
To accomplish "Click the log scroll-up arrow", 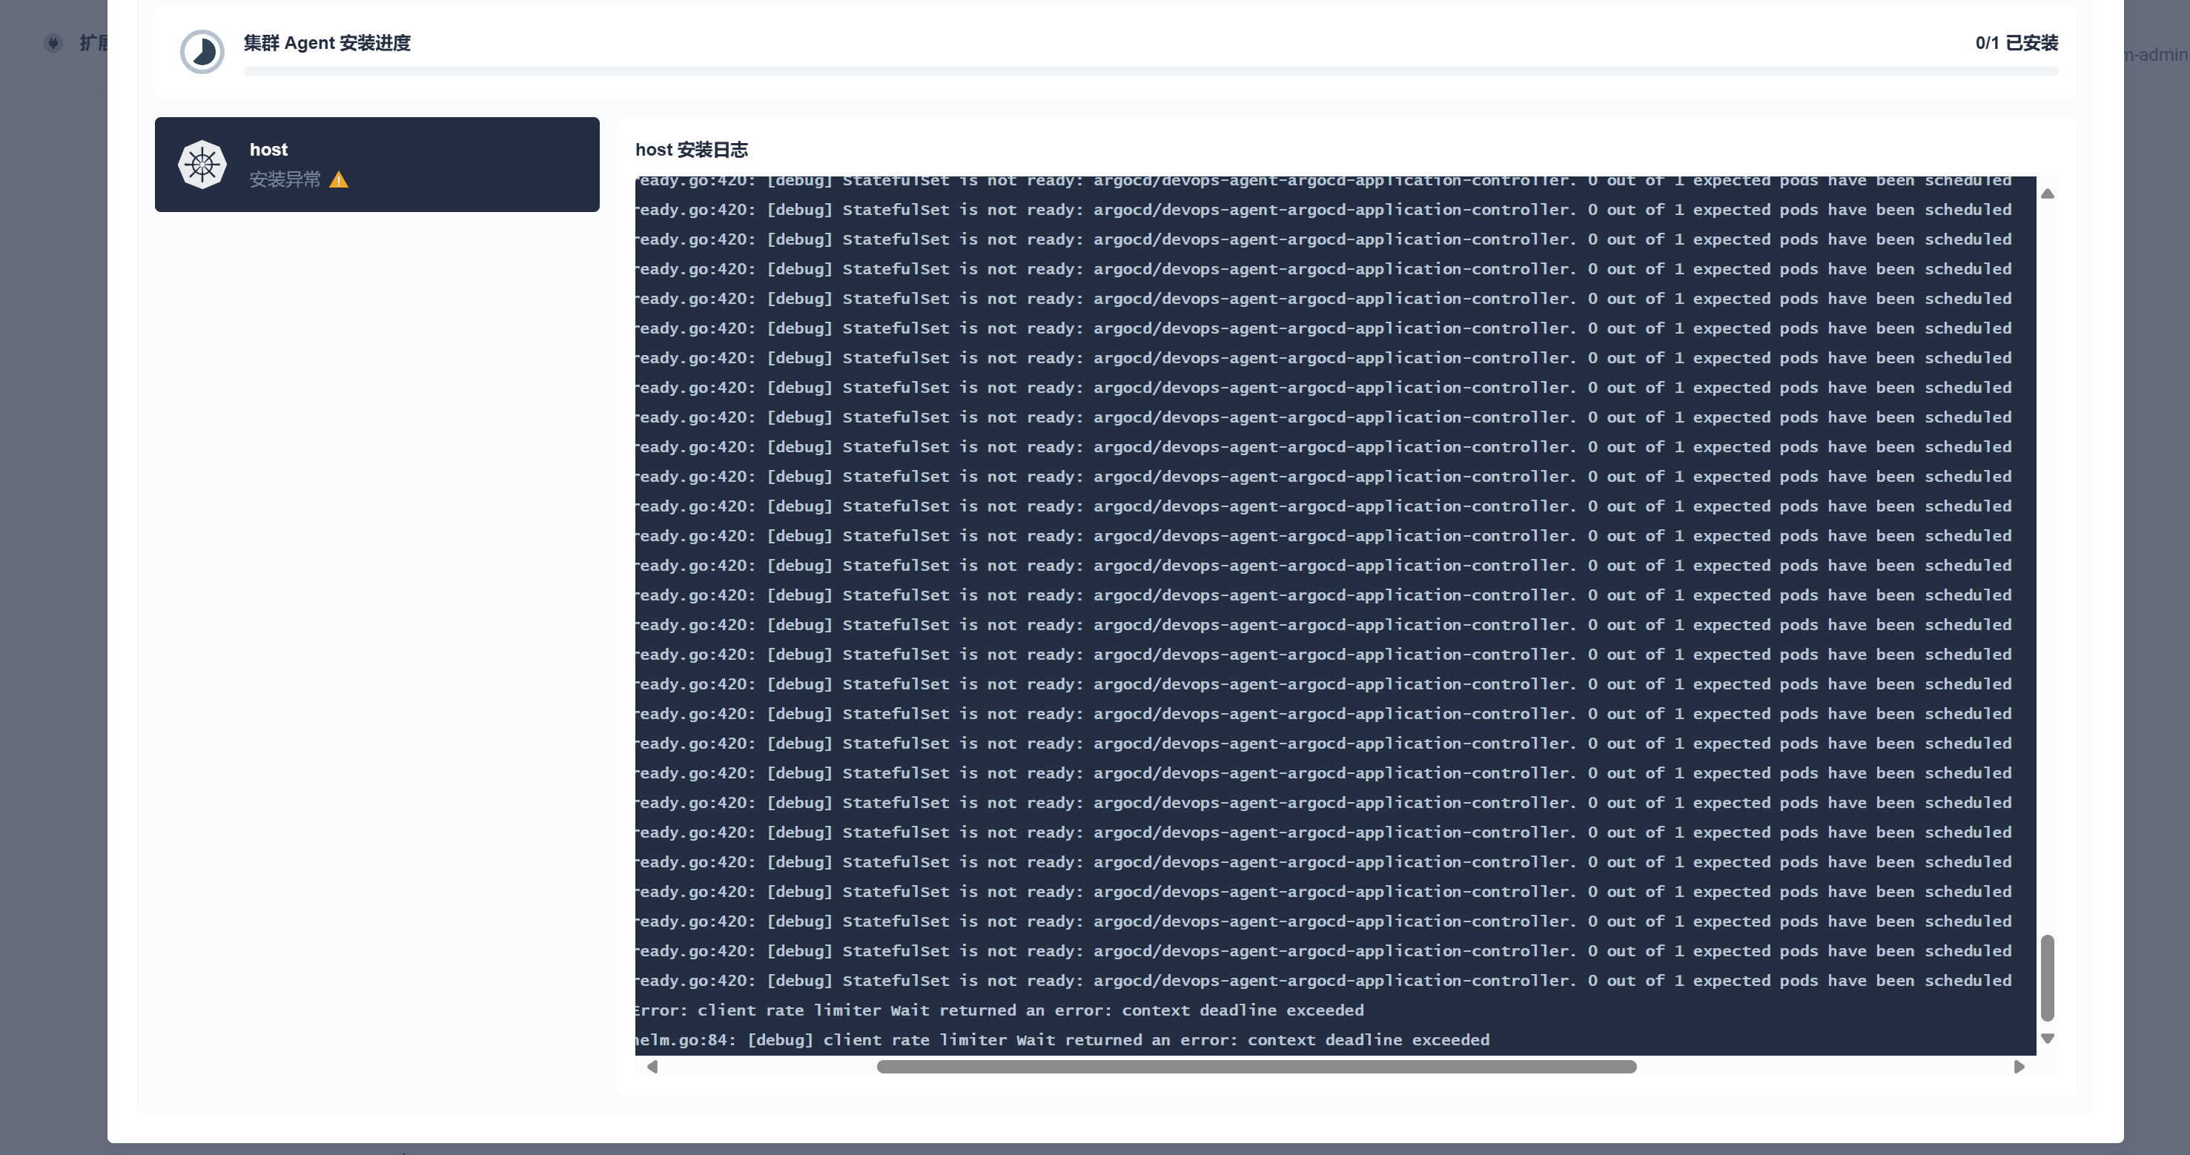I will tap(2047, 193).
